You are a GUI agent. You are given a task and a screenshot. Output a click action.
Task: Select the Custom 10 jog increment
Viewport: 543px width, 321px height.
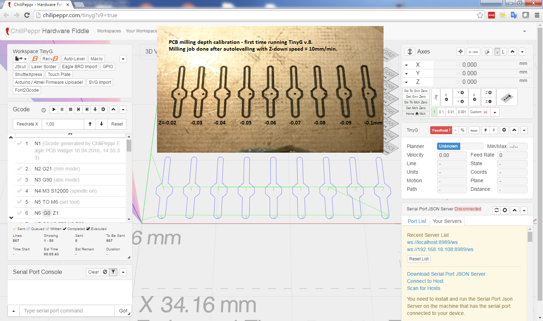click(478, 112)
